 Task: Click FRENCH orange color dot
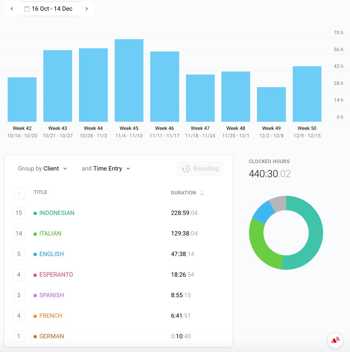tap(35, 316)
